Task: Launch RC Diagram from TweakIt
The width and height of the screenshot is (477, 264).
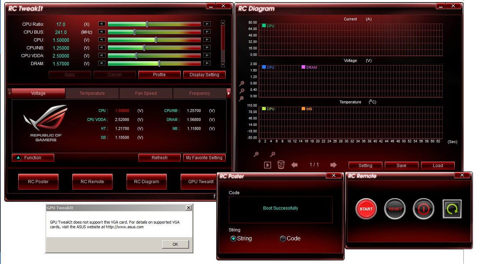Action: click(147, 182)
